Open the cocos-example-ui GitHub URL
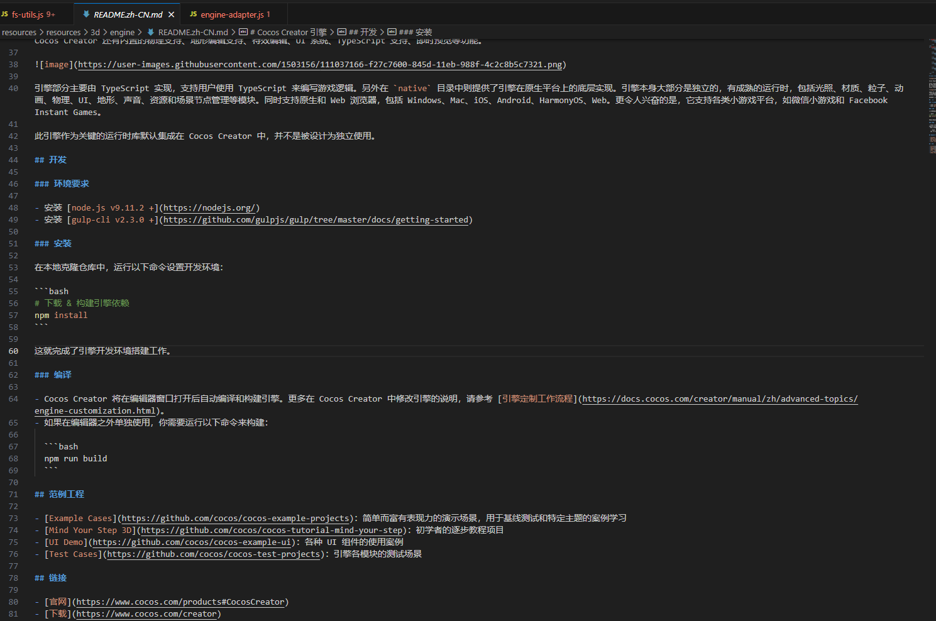 (x=192, y=542)
